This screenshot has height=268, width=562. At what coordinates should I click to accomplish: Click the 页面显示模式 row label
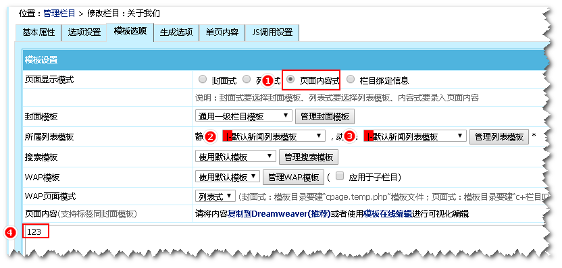[x=49, y=80]
